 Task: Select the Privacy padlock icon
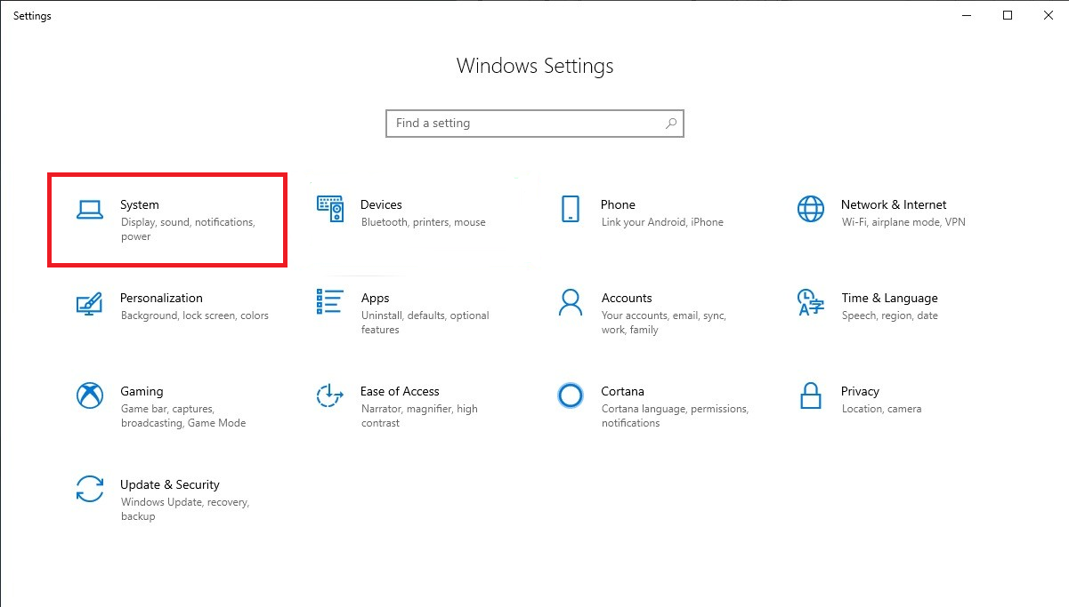tap(811, 395)
